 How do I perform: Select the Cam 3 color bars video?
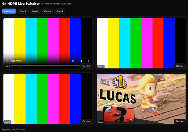[x=48, y=99]
